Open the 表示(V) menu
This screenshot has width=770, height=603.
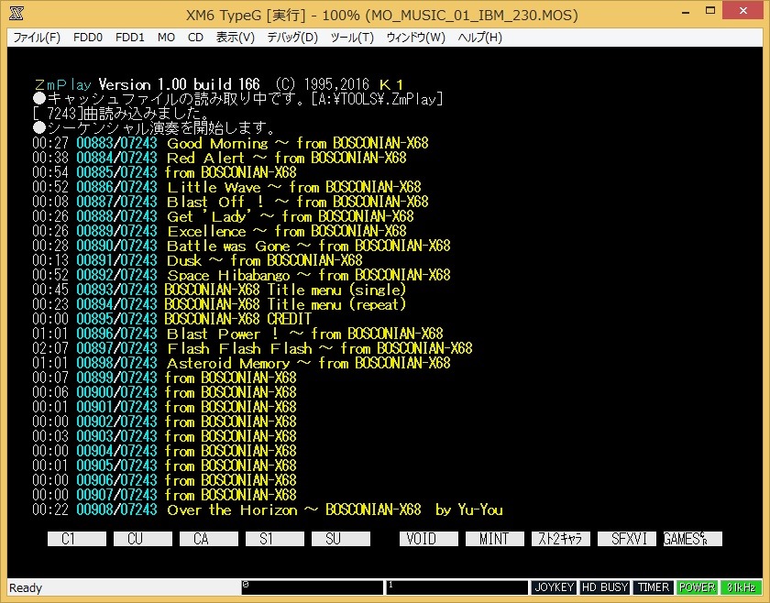(x=236, y=38)
